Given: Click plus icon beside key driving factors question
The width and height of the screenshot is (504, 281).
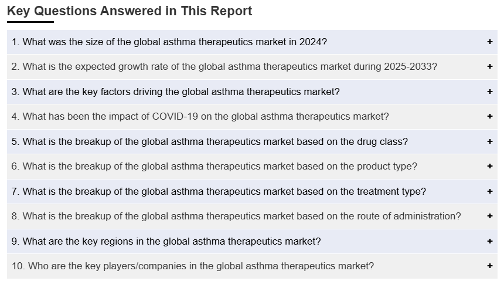Looking at the screenshot, I should [489, 92].
